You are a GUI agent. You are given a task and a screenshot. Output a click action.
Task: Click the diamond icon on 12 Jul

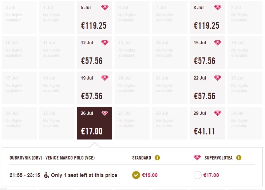105,43
